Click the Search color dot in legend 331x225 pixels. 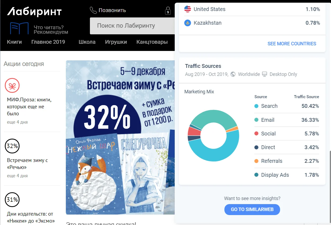coord(256,106)
